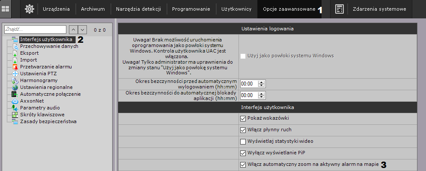Click the Parametry audio icon
The height and width of the screenshot is (171, 426).
click(x=15, y=108)
